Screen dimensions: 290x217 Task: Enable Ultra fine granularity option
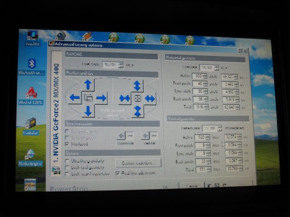point(68,160)
